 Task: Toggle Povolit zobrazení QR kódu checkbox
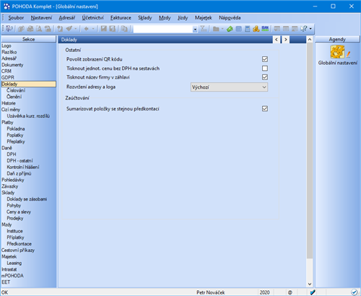coord(265,59)
